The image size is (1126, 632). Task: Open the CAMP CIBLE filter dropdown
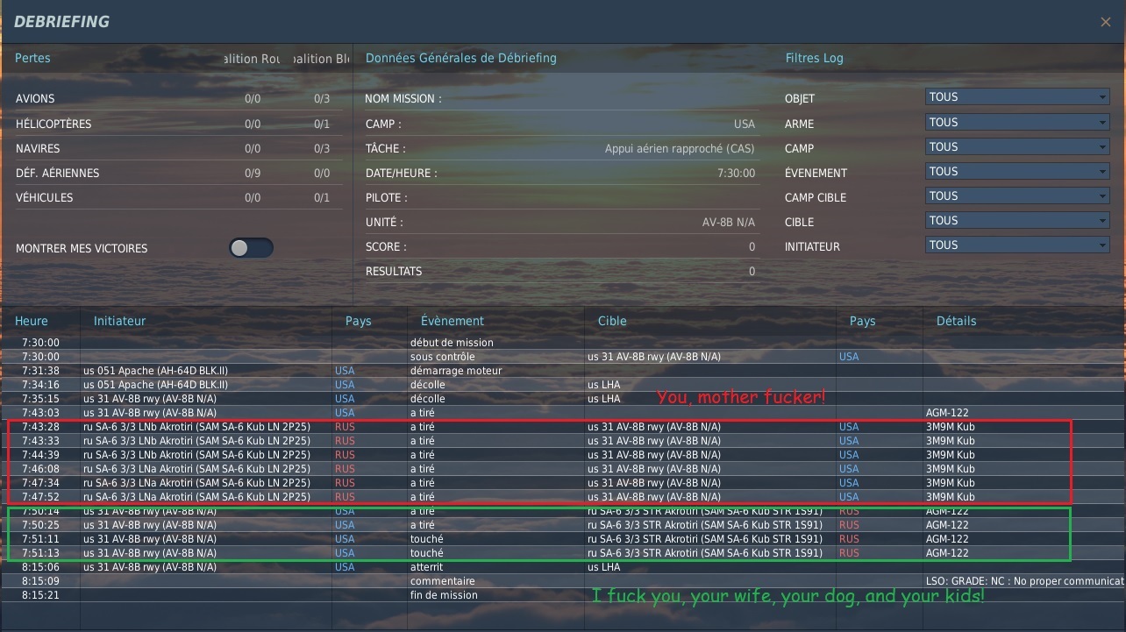pyautogui.click(x=1017, y=196)
